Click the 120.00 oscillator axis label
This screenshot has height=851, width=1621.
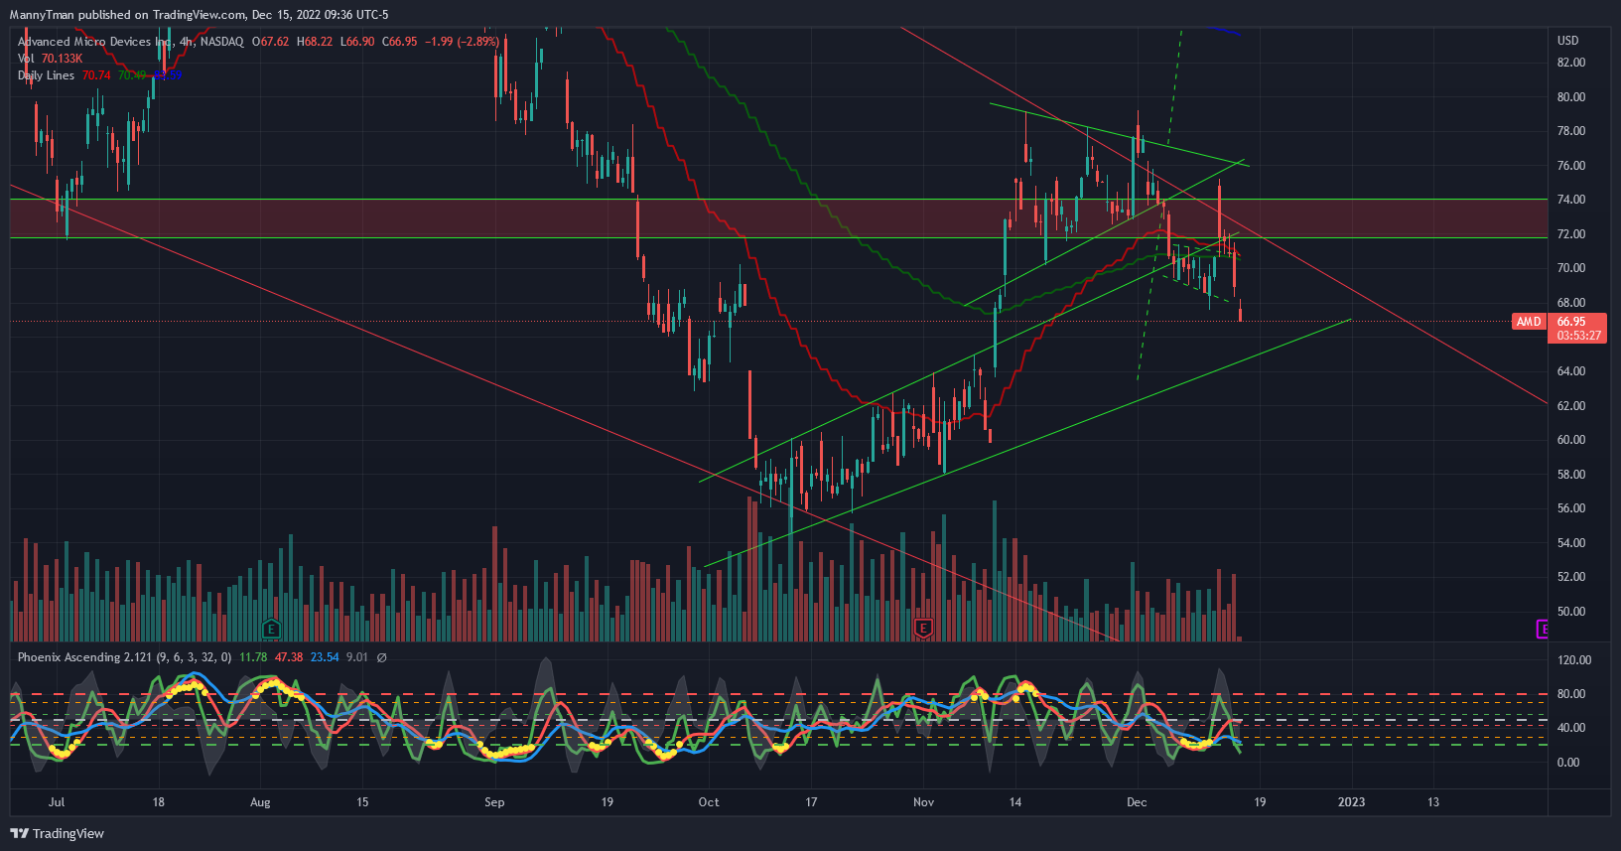[1574, 660]
